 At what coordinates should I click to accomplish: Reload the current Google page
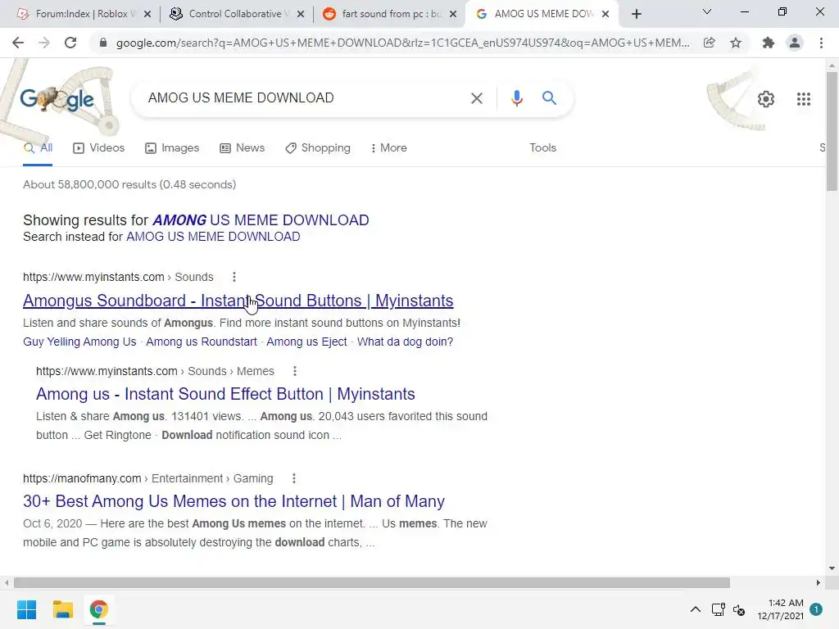70,43
